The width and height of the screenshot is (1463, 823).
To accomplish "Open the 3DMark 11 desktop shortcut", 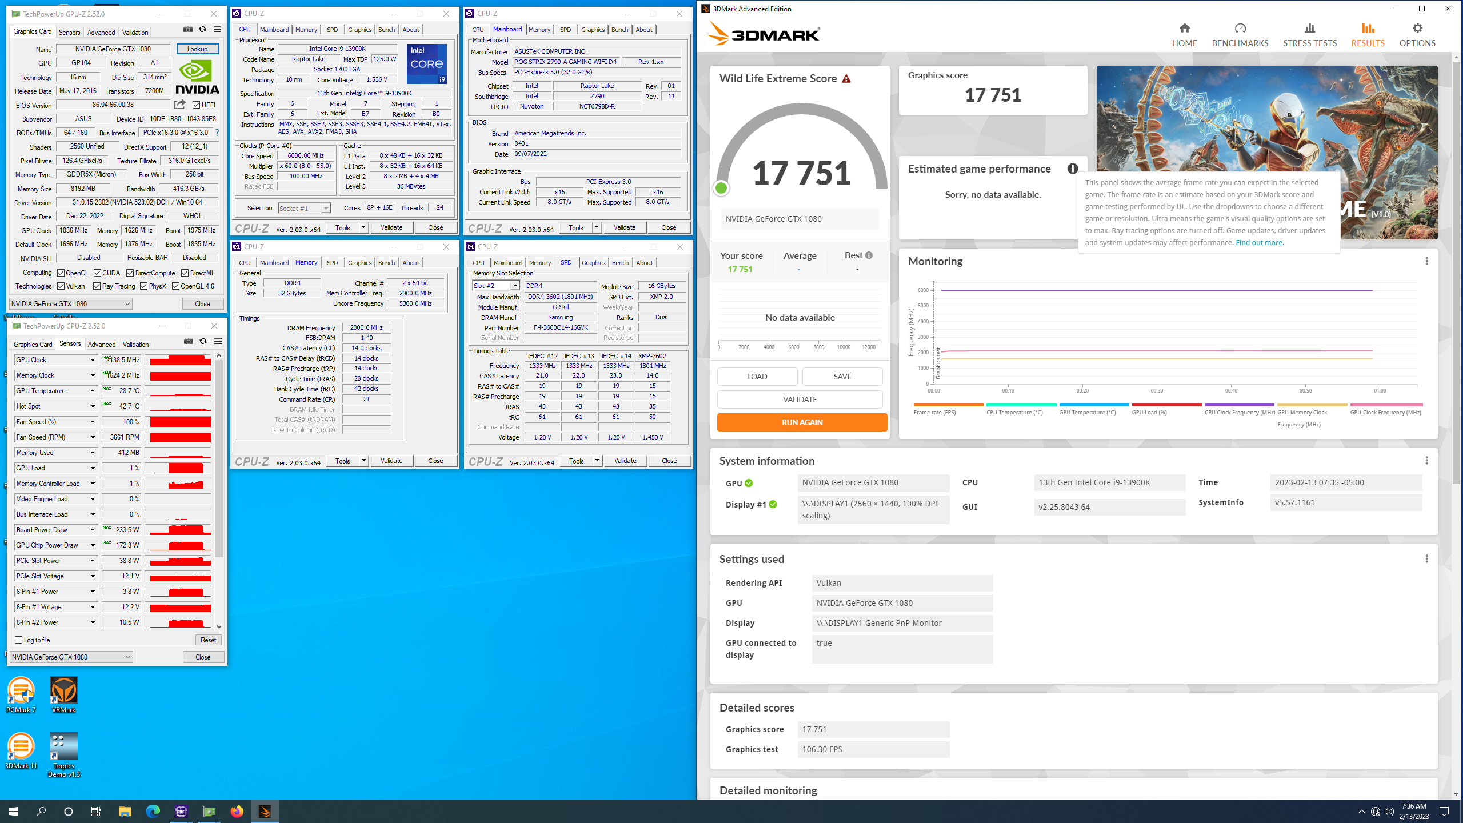I will coord(21,751).
